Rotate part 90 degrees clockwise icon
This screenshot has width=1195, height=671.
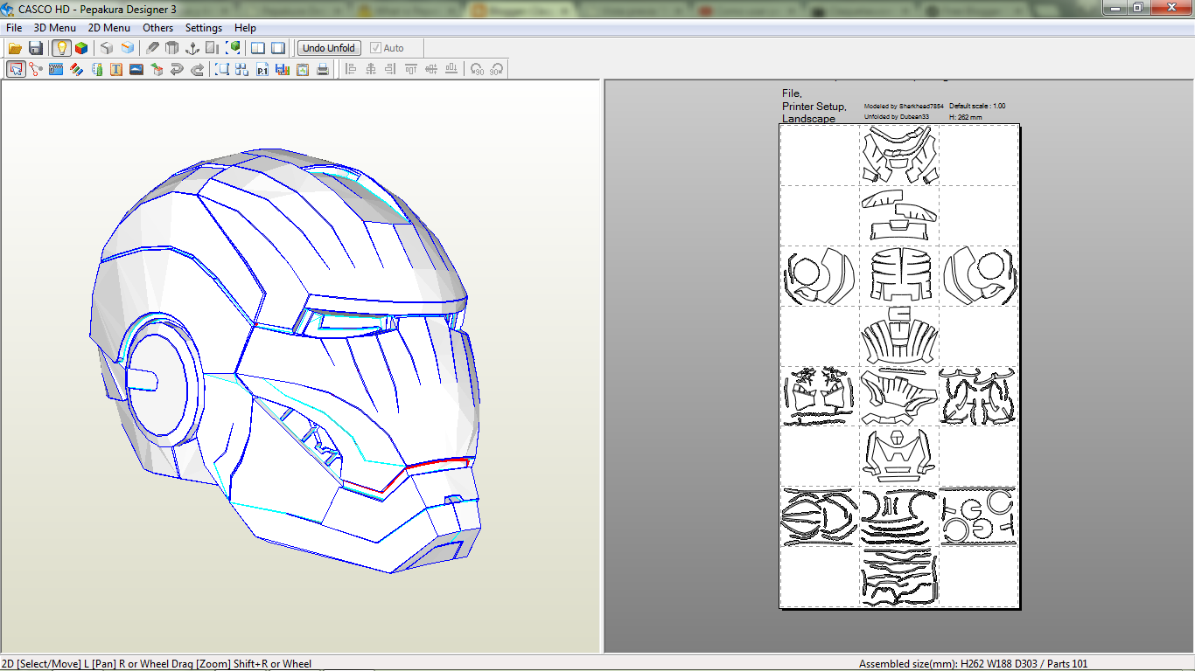(x=497, y=69)
